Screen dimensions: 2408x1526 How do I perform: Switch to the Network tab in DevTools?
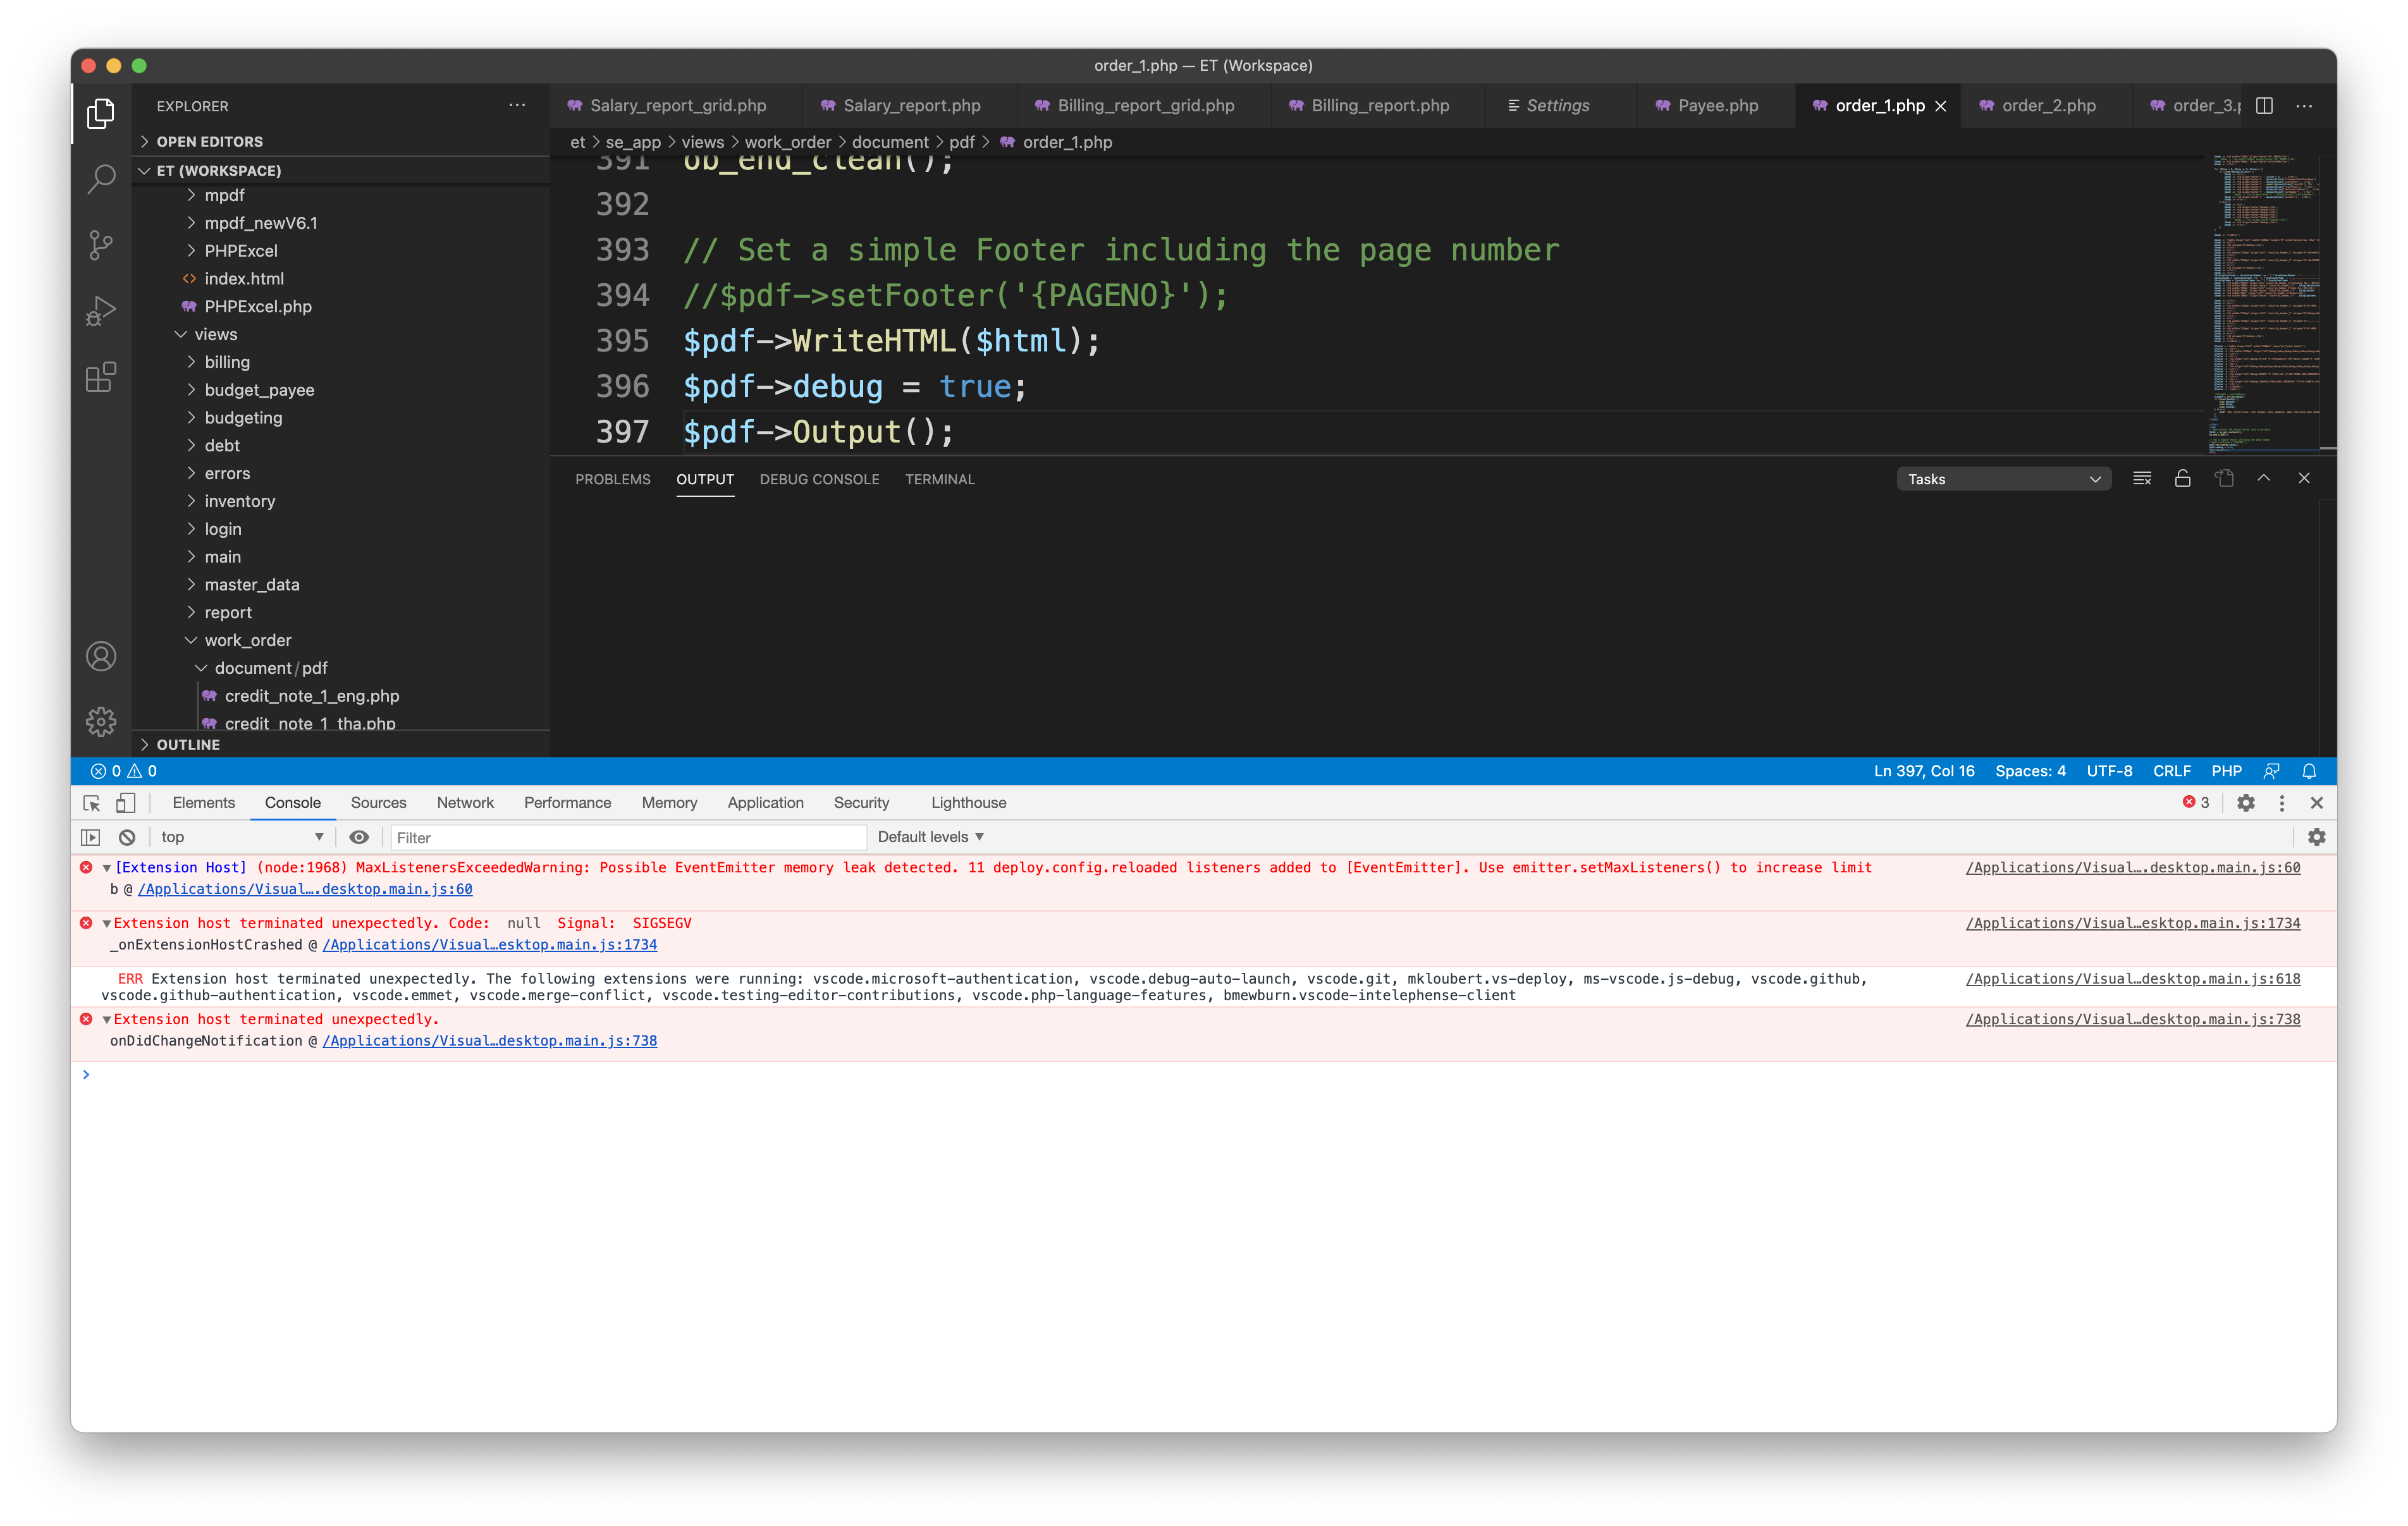(x=465, y=803)
